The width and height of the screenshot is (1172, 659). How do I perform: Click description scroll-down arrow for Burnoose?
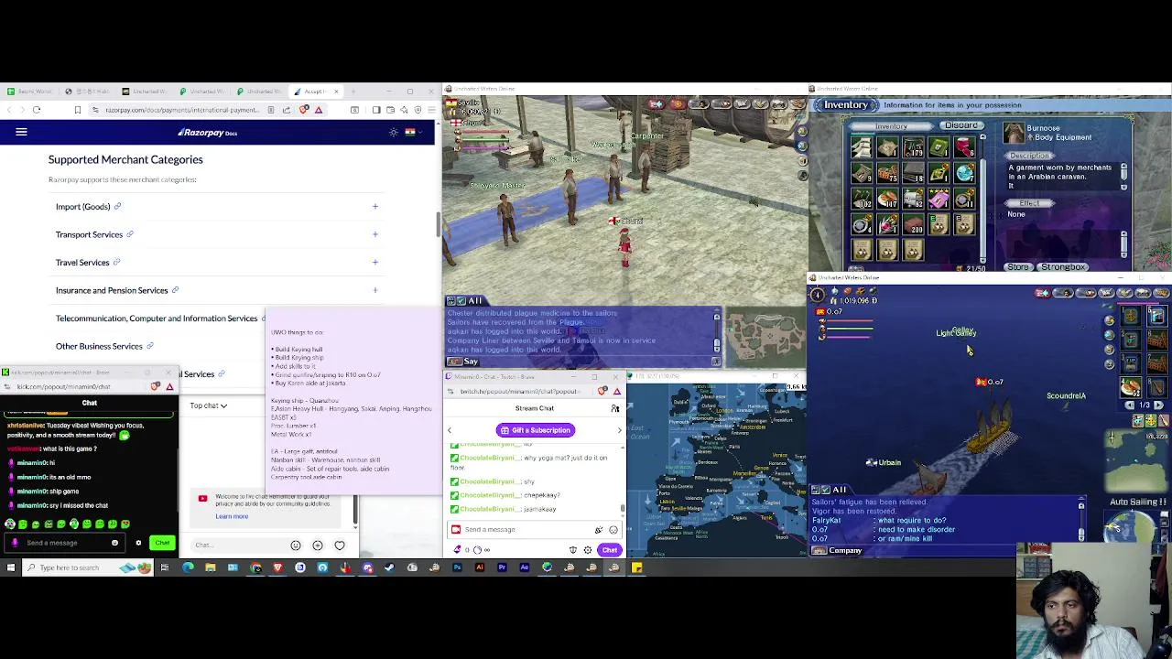1124,187
